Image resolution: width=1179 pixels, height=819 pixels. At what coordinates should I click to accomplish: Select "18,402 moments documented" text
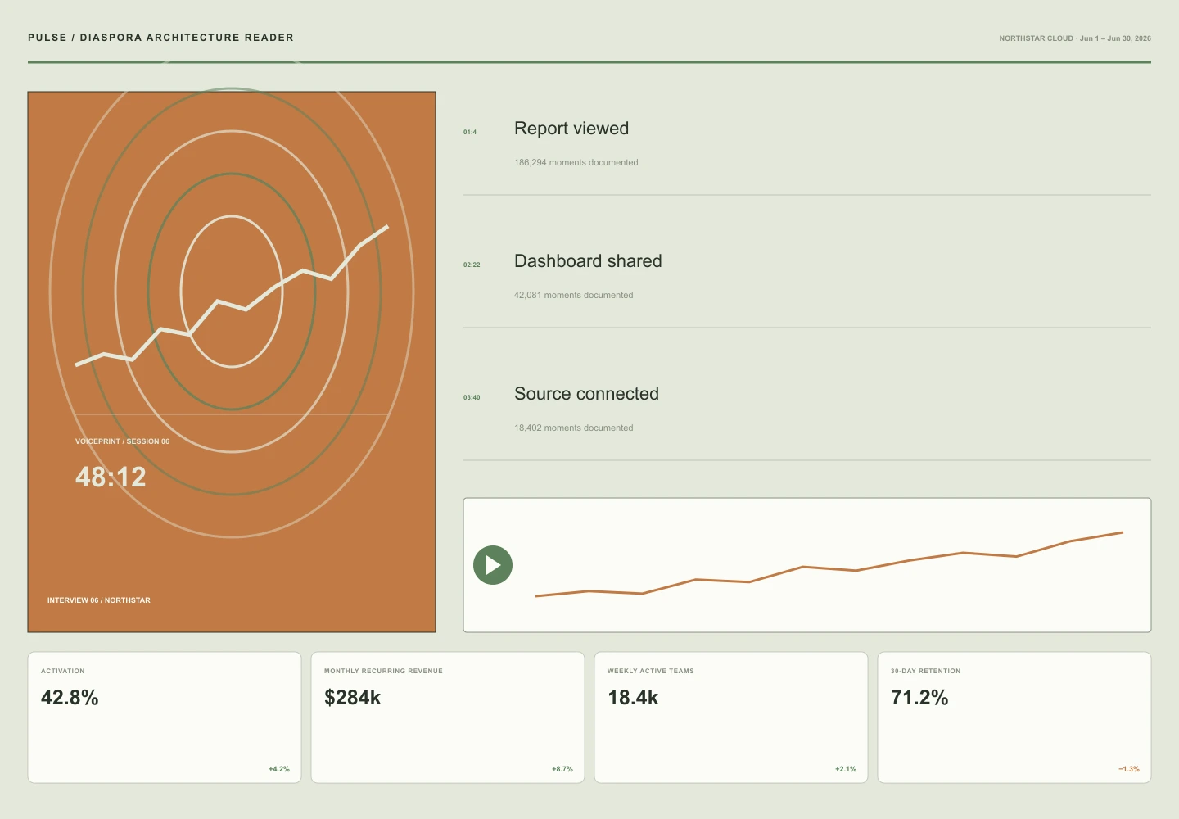pyautogui.click(x=573, y=428)
